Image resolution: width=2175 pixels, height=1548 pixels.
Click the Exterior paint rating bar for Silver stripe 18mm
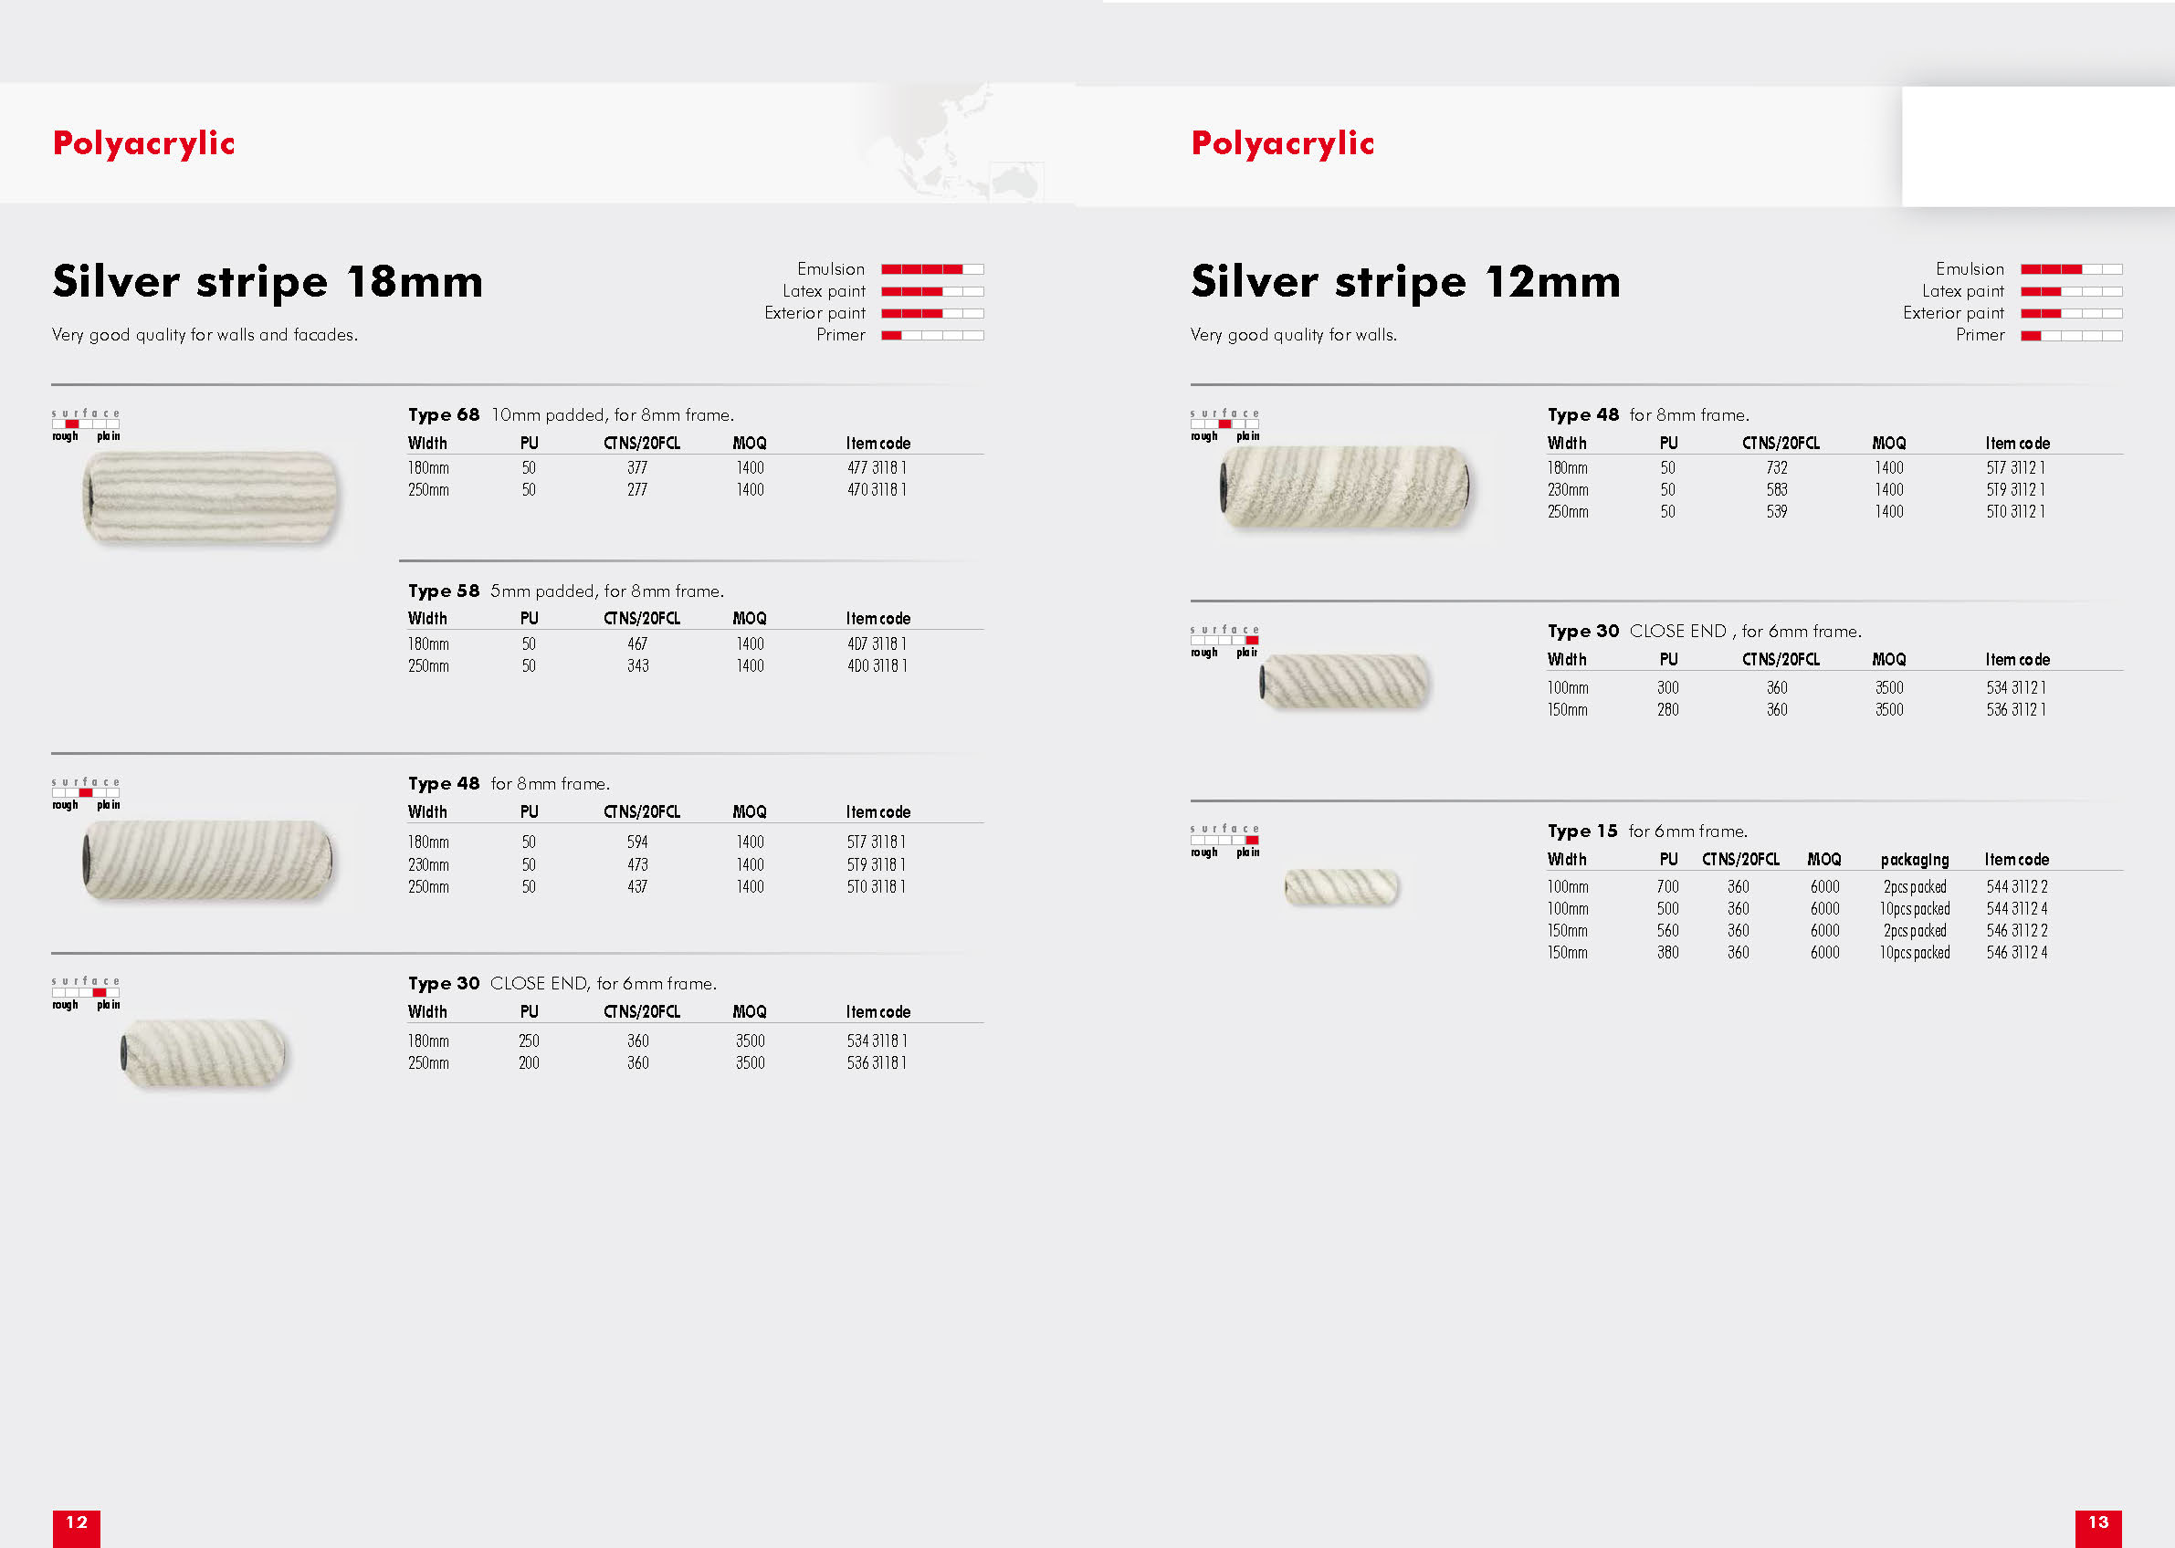(x=931, y=314)
